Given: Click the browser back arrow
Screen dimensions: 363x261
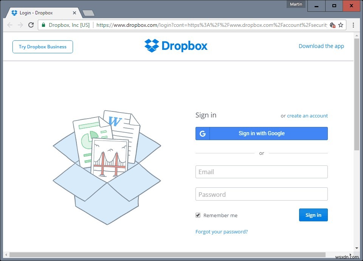Looking at the screenshot, I should (x=10, y=25).
